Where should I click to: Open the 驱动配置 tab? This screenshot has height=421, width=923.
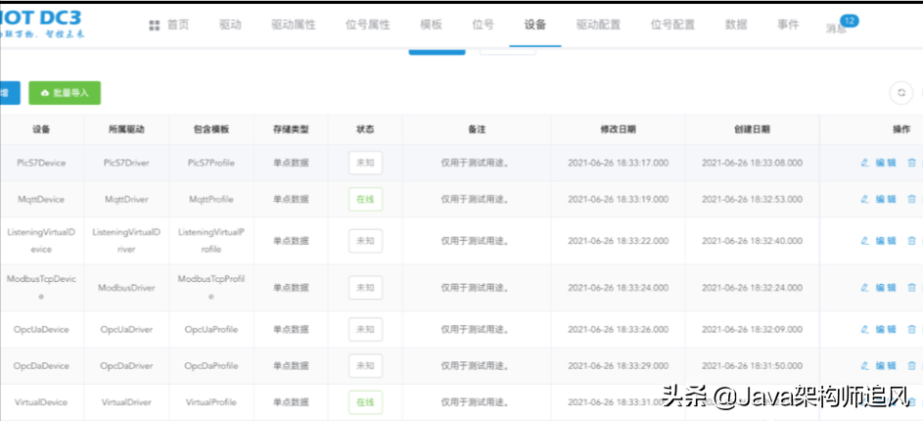[x=598, y=24]
